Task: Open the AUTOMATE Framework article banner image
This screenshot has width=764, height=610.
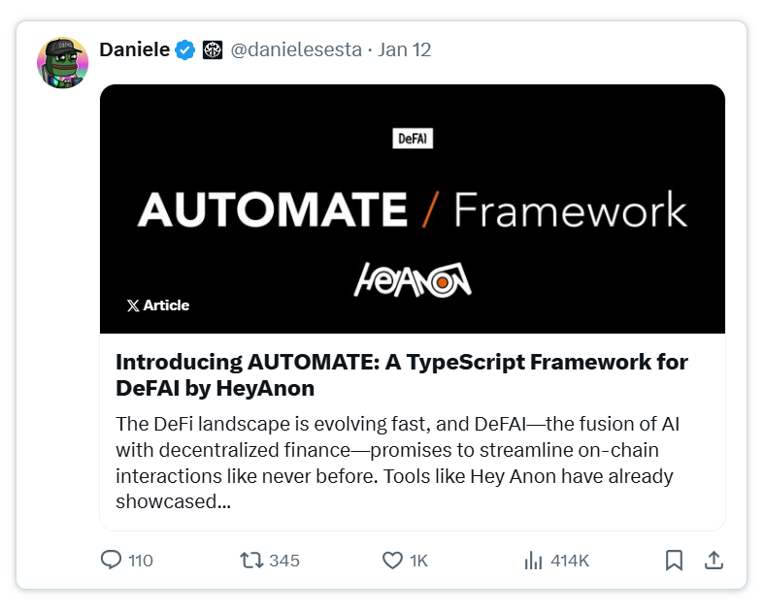Action: pyautogui.click(x=413, y=209)
